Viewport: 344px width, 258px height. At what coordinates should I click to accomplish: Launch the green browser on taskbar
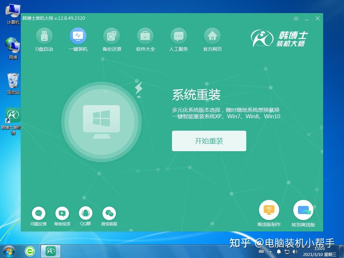30,251
